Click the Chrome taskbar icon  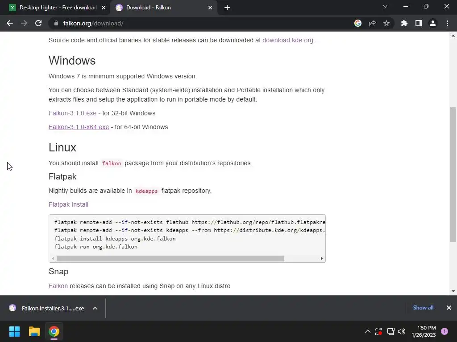click(x=54, y=331)
